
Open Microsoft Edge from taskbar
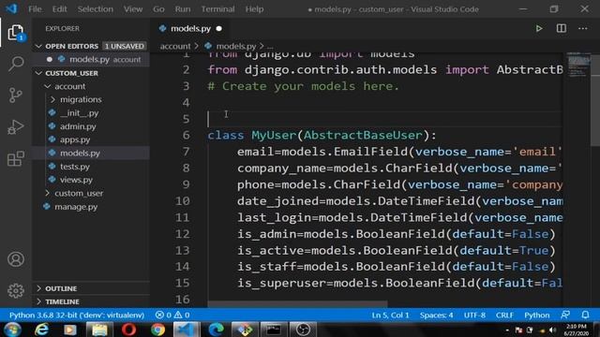tap(216, 330)
